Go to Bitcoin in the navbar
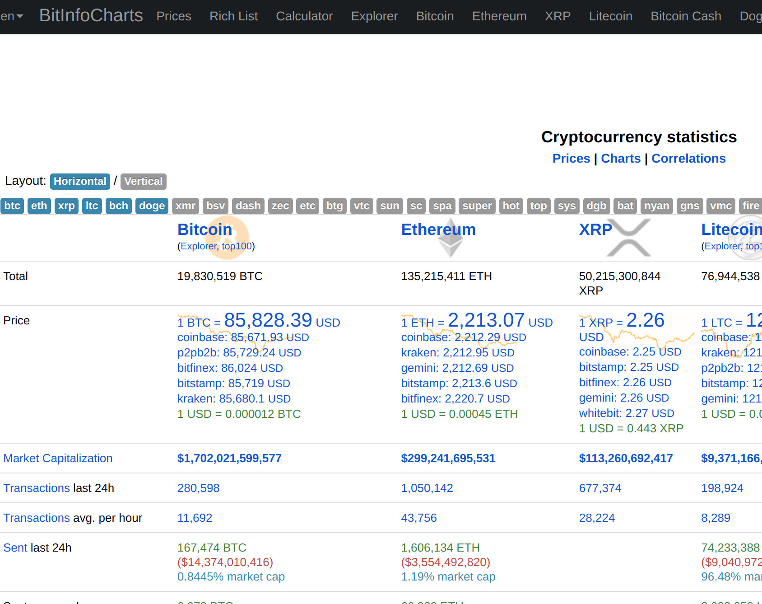762x604 pixels. point(435,16)
